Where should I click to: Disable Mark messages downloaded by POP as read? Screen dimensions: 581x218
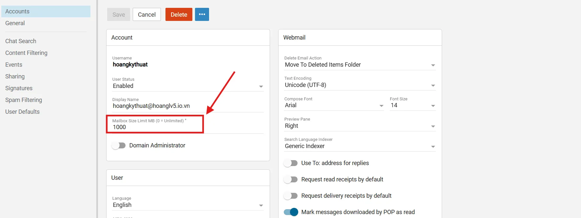coord(291,212)
